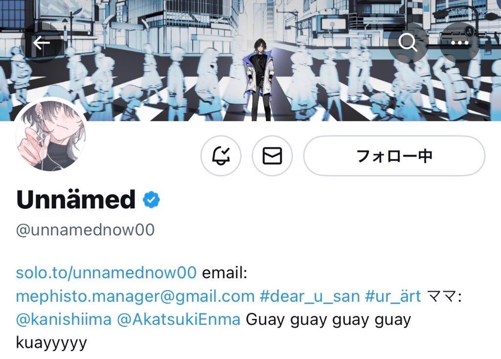Click the フォロー中 following button
501x359 pixels.
click(x=394, y=156)
